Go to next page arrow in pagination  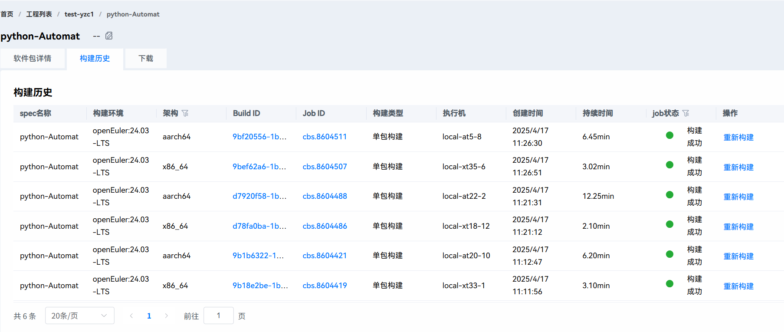[166, 316]
